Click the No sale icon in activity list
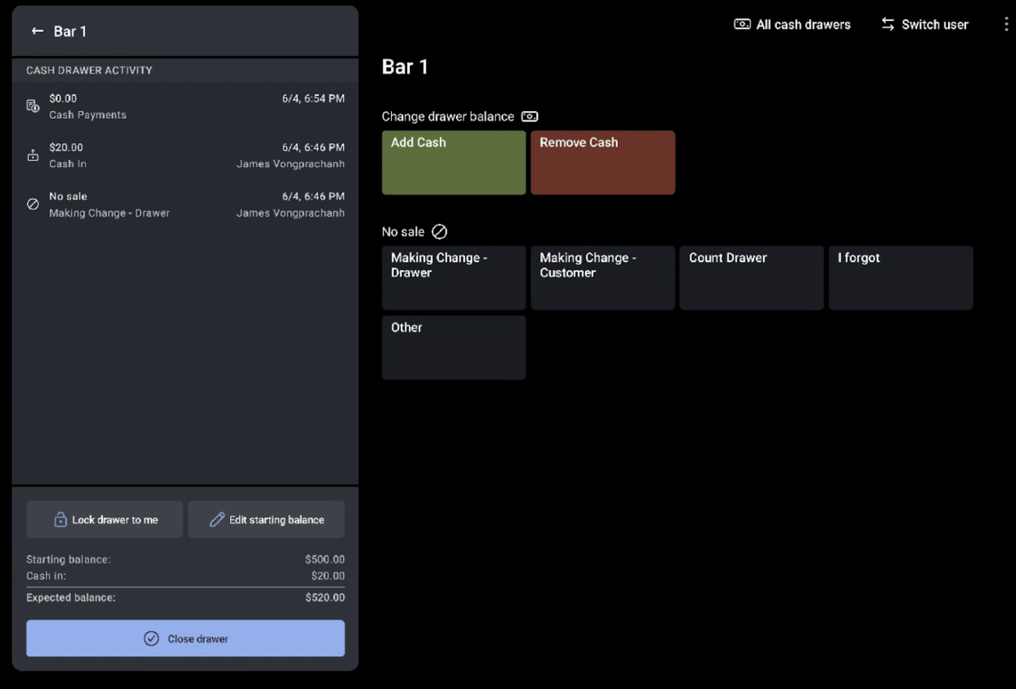Image resolution: width=1016 pixels, height=689 pixels. (33, 204)
